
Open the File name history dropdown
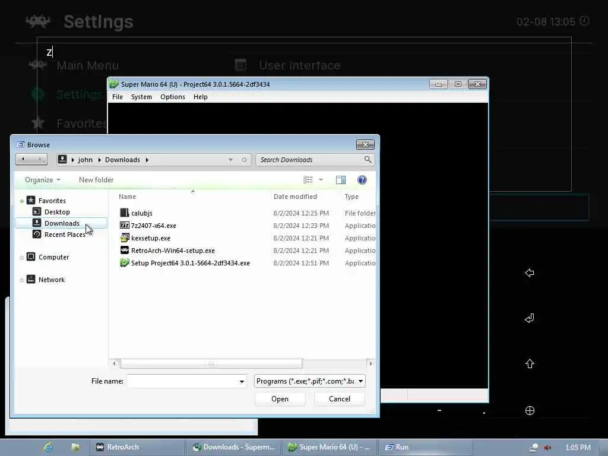coord(242,381)
